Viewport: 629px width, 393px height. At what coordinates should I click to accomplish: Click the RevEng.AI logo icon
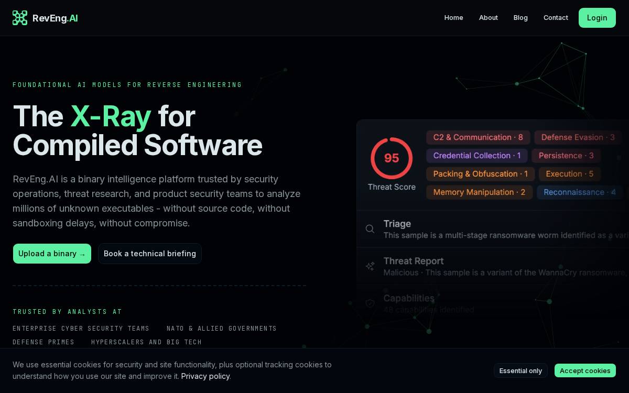[20, 18]
